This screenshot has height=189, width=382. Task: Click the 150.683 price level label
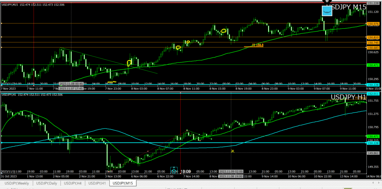(x=374, y=48)
